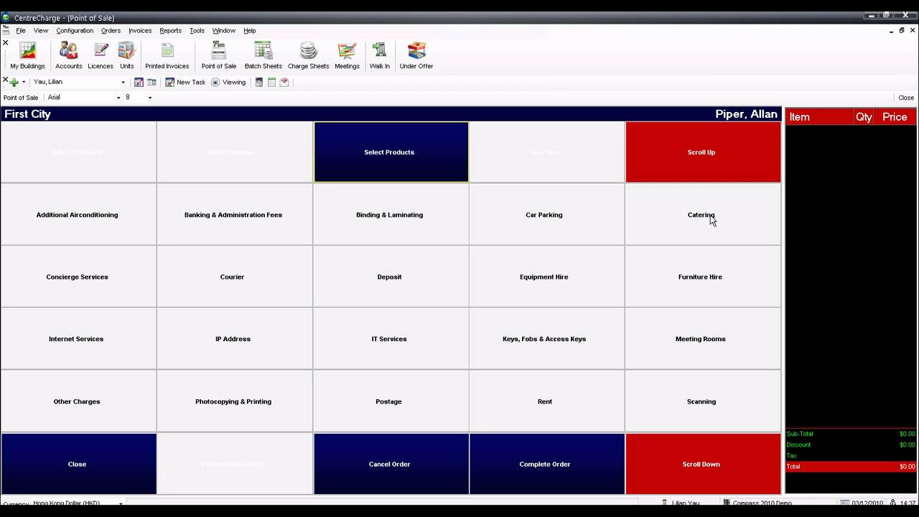
Task: Open the Tools menu
Action: 197,31
